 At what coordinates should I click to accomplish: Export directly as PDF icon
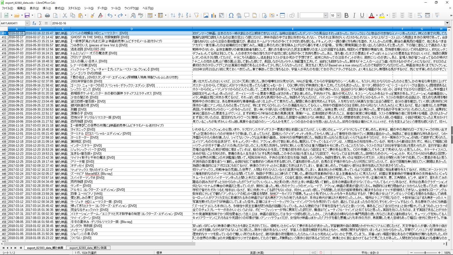[39, 15]
